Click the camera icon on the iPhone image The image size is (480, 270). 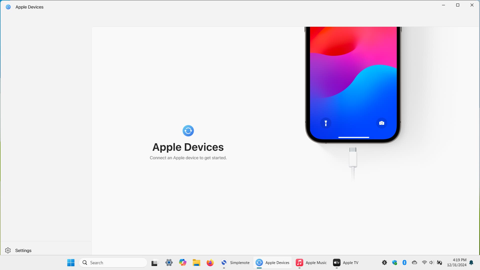(381, 123)
